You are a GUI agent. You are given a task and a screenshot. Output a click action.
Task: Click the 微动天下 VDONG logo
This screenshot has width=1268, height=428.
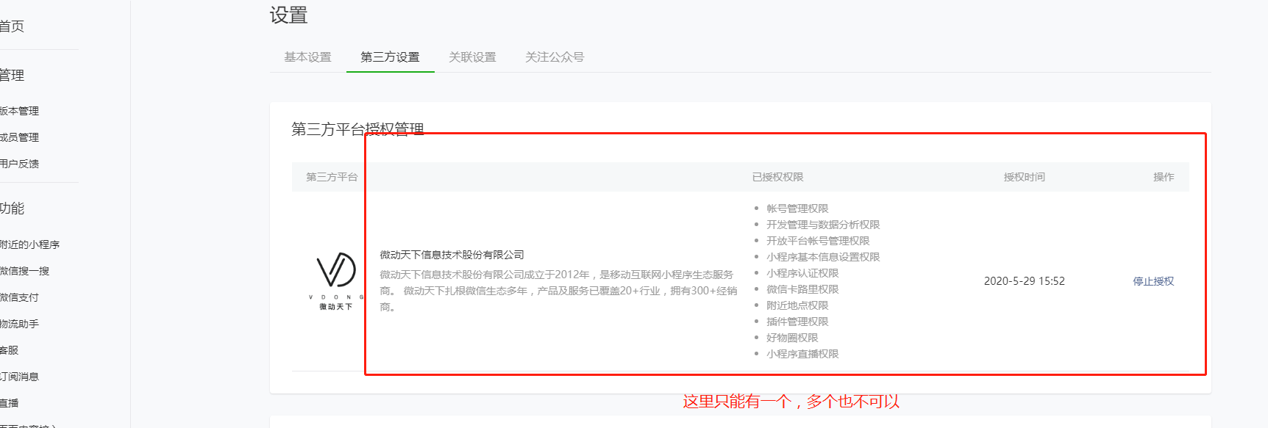coord(336,281)
